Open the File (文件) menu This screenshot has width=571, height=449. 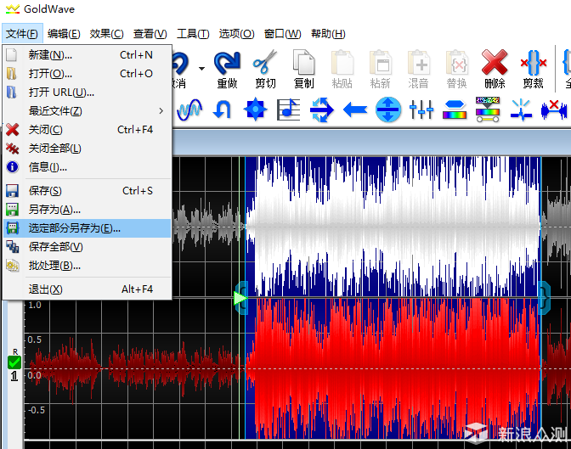pos(22,34)
